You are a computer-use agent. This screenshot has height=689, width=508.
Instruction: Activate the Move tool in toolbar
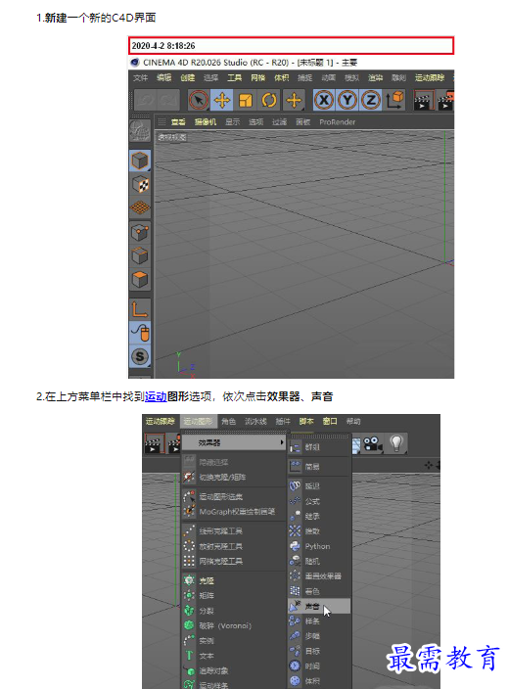222,101
